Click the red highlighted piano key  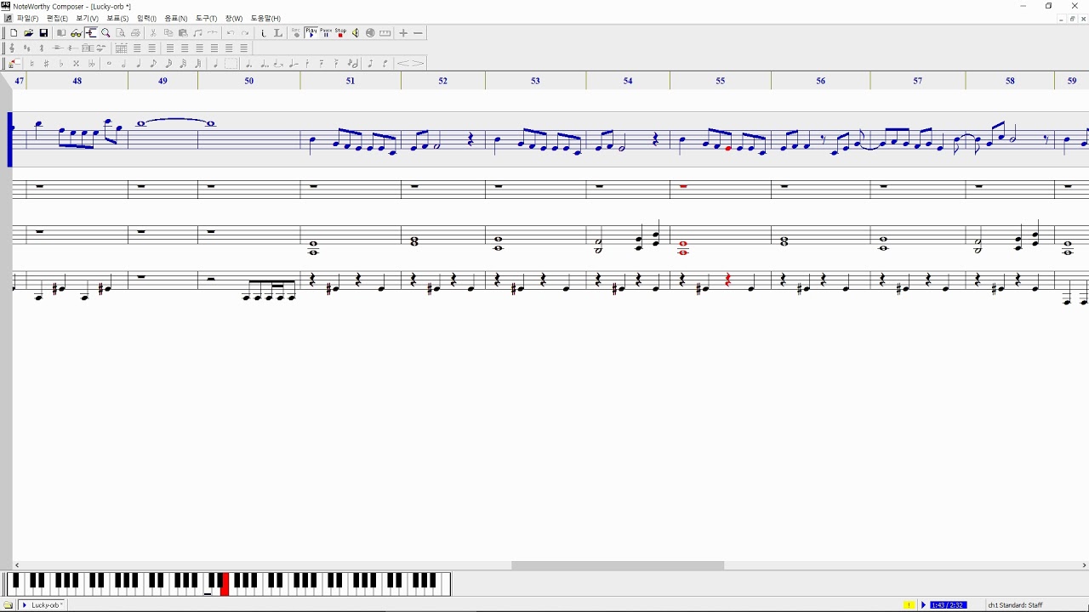(x=225, y=584)
